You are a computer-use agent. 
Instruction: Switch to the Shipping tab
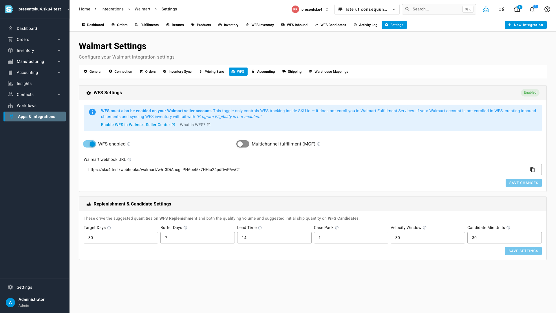point(292,72)
